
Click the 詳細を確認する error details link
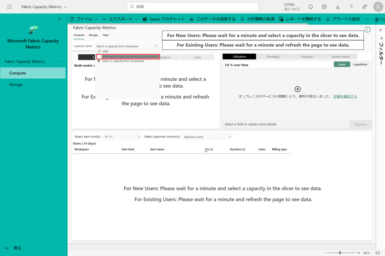[345, 96]
